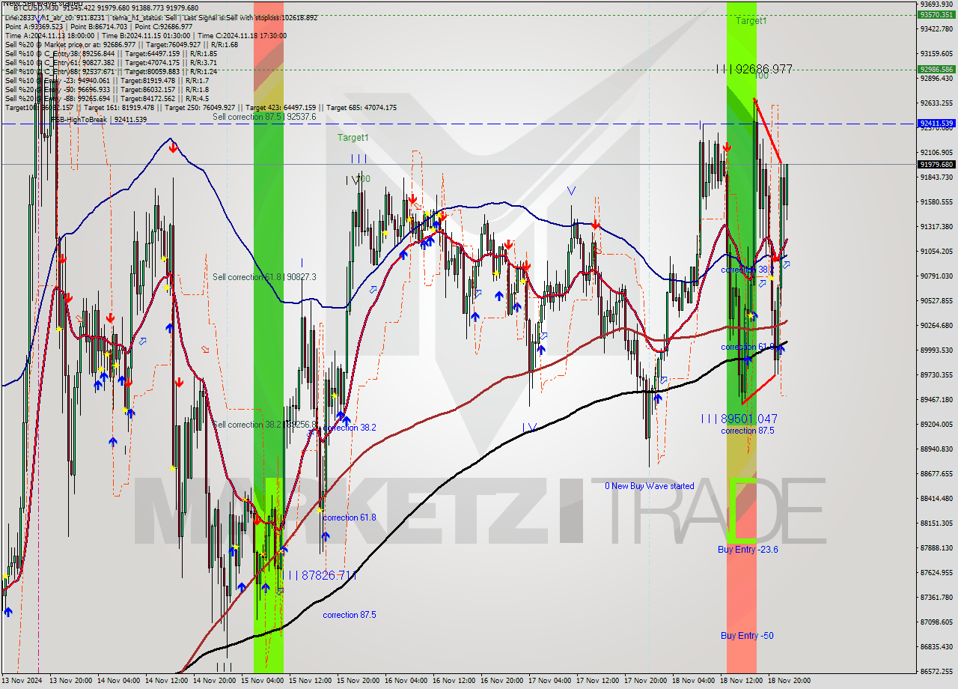Click the 86572.255 price axis value
The height and width of the screenshot is (689, 958).
click(936, 672)
